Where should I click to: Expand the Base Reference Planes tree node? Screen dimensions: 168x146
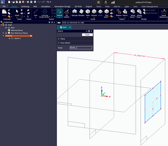[3, 33]
